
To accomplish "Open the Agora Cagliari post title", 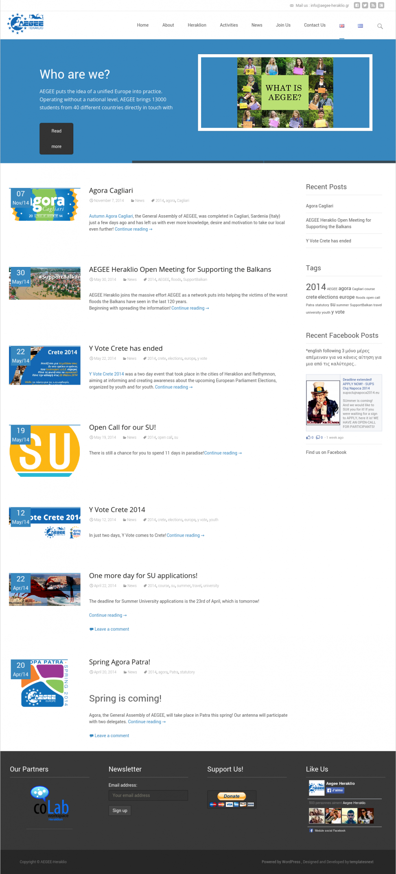I will point(111,191).
